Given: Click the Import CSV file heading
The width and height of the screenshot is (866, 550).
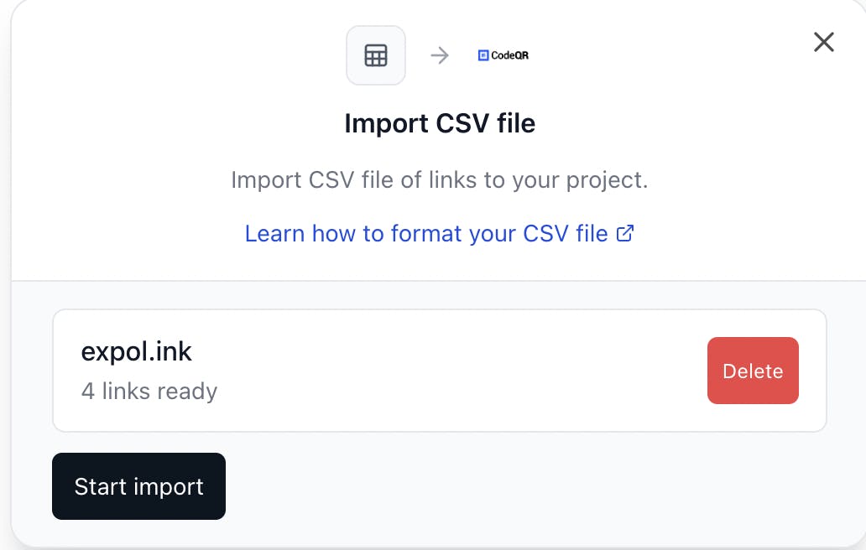Looking at the screenshot, I should [x=440, y=123].
